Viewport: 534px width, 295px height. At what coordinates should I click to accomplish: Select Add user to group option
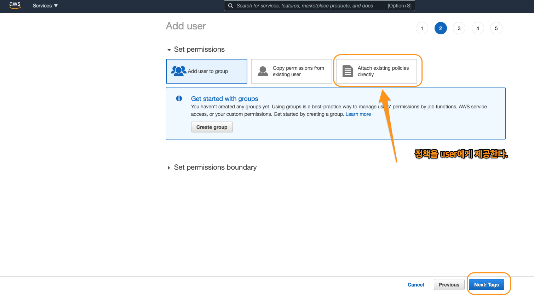207,71
